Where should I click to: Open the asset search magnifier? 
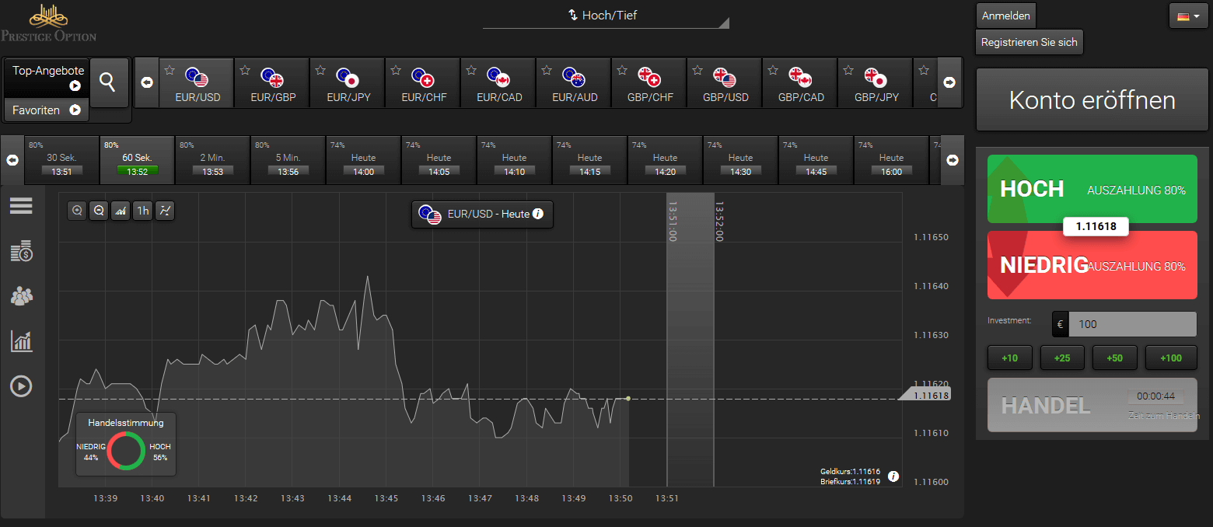[107, 82]
